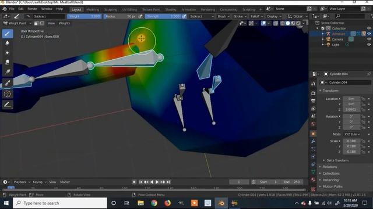Open the Brush settings dropdown
Image resolution: width=373 pixels, height=209 pixels.
(224, 16)
